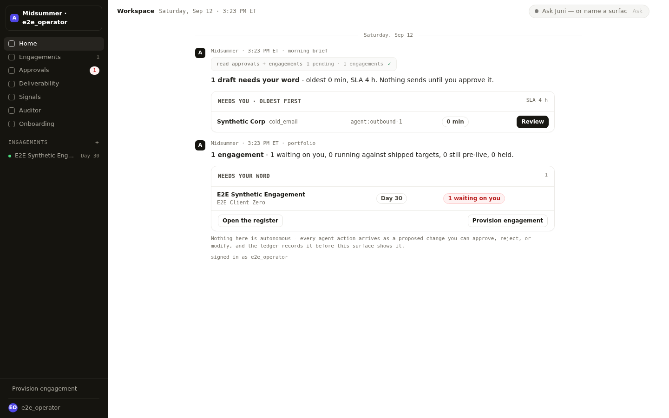
Task: Click the Day 30 pill in the portfolio card
Action: click(392, 198)
